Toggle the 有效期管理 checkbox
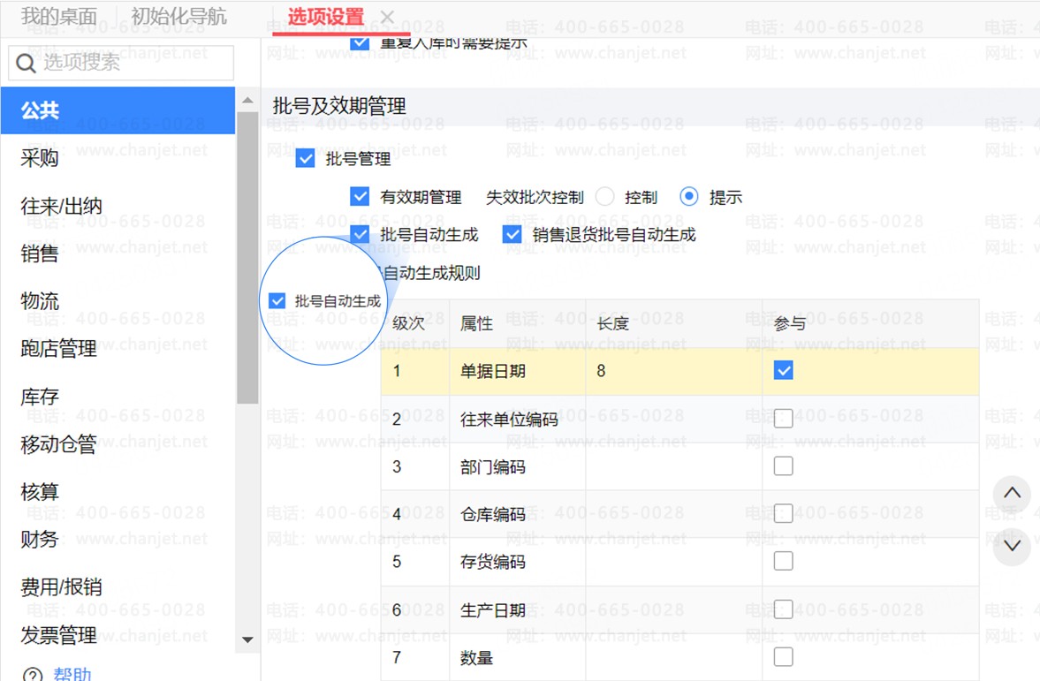Screen dimensions: 1040x681 pyautogui.click(x=360, y=197)
